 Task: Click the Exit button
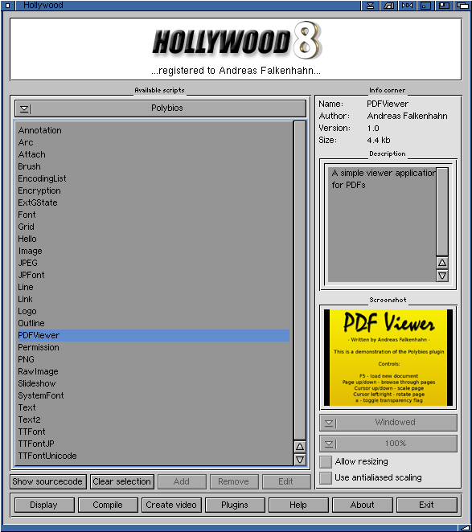point(427,505)
